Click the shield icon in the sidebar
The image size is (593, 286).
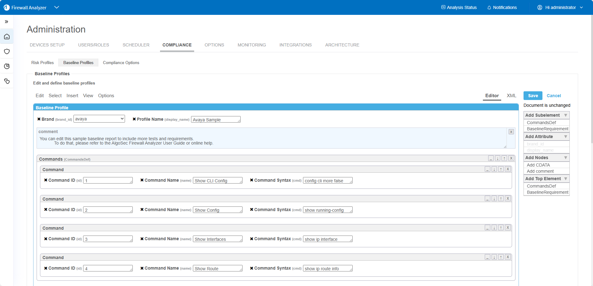pyautogui.click(x=7, y=51)
